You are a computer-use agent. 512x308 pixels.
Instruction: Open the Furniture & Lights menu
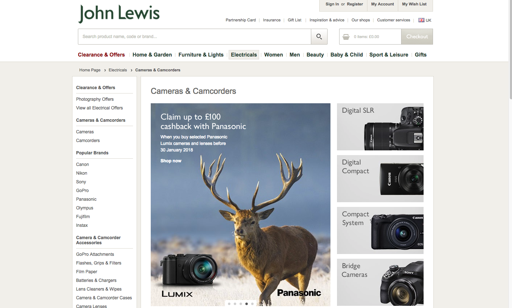pos(201,55)
